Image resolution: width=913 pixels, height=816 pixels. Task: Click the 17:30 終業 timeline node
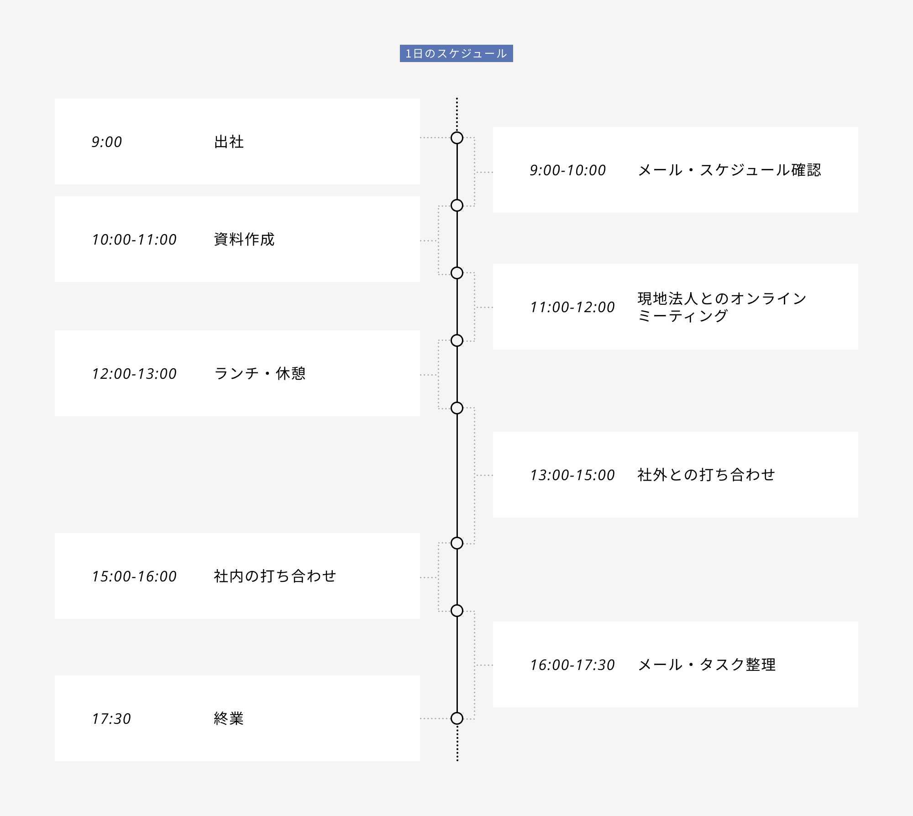click(456, 718)
